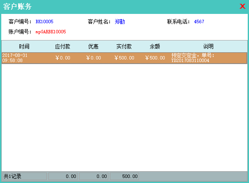Click customer number BK10005
This screenshot has height=183, width=249.
click(x=45, y=22)
